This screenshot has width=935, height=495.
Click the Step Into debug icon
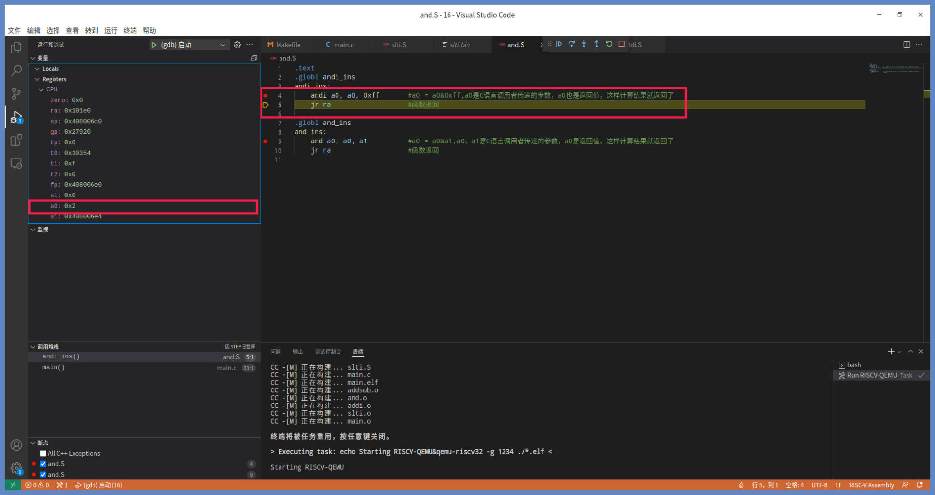coord(584,44)
